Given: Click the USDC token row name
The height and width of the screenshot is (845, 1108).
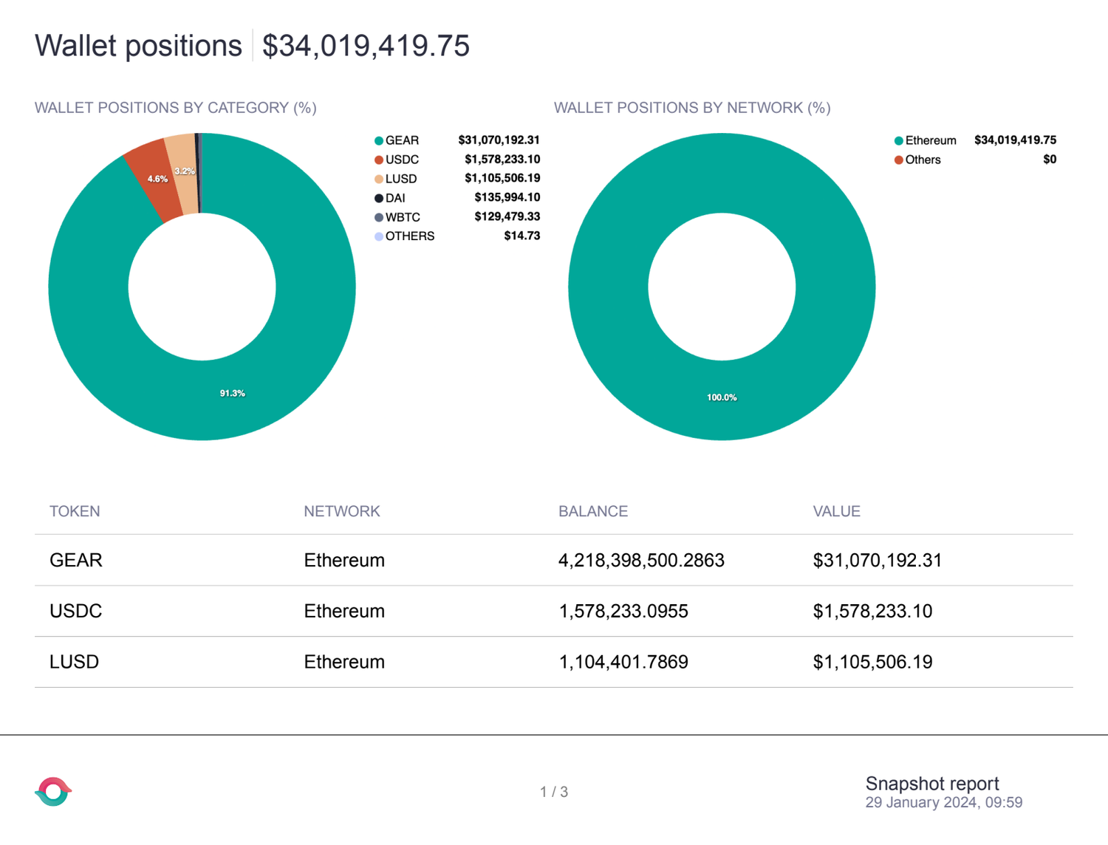Looking at the screenshot, I should pyautogui.click(x=76, y=611).
